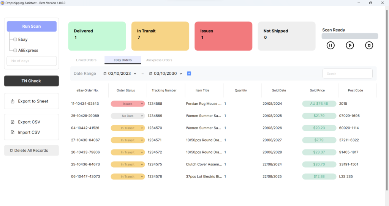Image resolution: width=389 pixels, height=206 pixels.
Task: Enable the Ebay checkbox
Action: click(15, 39)
